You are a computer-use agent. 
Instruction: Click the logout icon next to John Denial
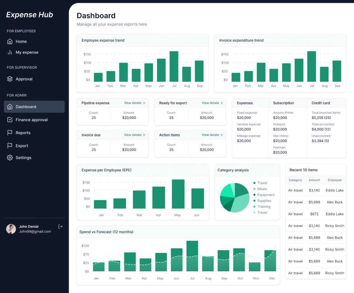(60, 227)
